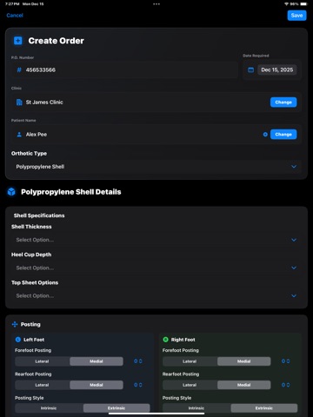Select Medial for Left Foot Rearfoot Posting
313x417 pixels.
[x=97, y=385]
